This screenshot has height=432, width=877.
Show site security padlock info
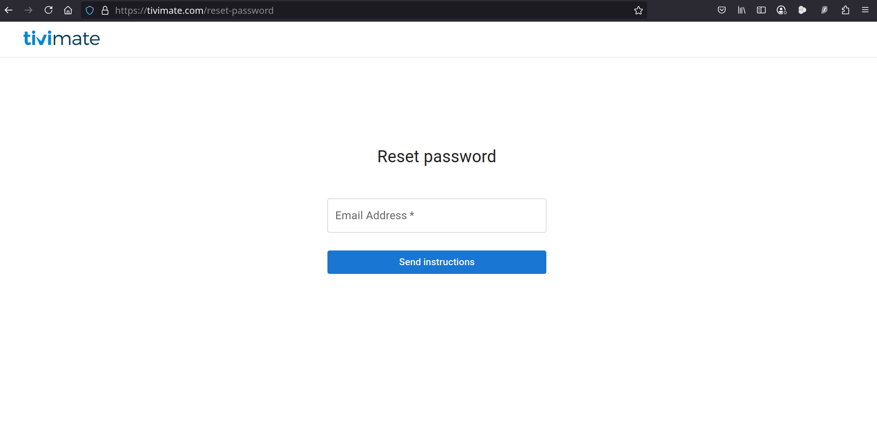coord(105,11)
